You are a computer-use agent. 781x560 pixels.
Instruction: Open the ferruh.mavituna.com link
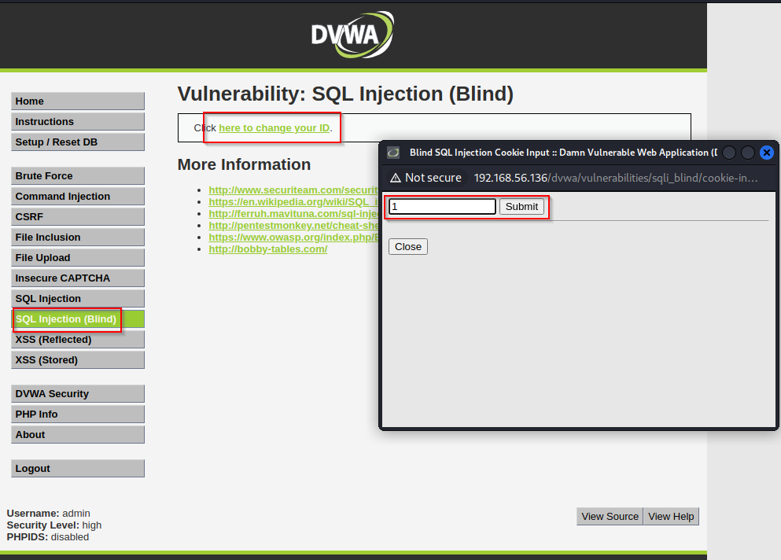point(293,214)
